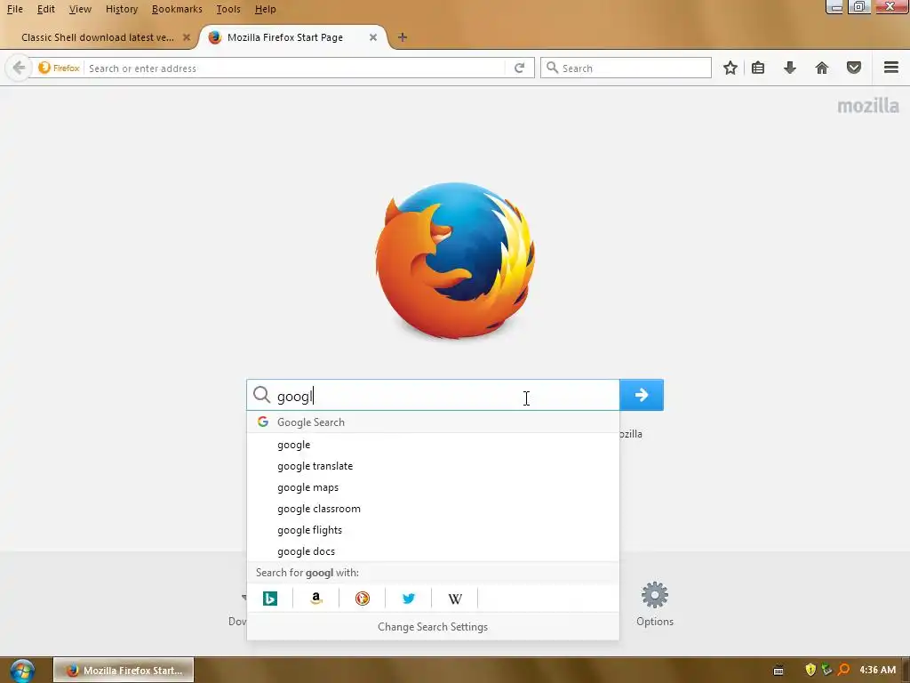Click the tray icon left of the orange search icon
Image resolution: width=910 pixels, height=683 pixels.
(827, 670)
